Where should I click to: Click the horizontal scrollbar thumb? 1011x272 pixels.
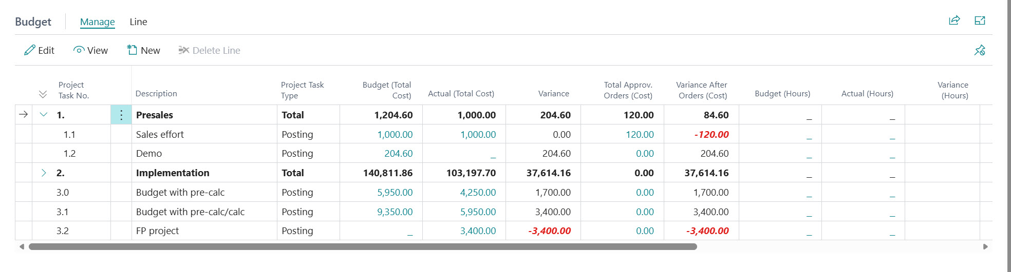pos(363,246)
